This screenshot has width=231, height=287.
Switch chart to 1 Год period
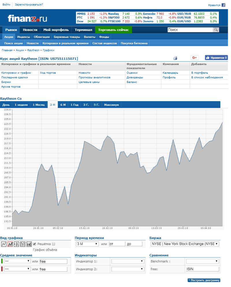74,105
